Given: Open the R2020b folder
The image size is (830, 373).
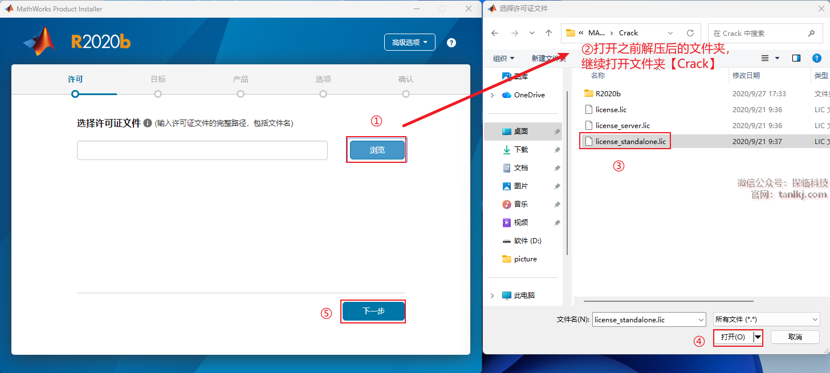Looking at the screenshot, I should coord(608,93).
